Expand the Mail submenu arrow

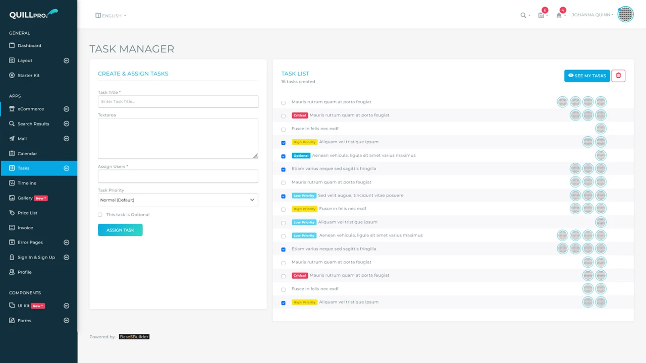pos(66,139)
